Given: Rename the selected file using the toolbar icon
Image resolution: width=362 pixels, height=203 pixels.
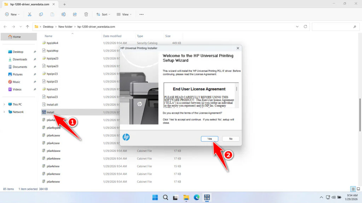Looking at the screenshot, I should (64, 14).
